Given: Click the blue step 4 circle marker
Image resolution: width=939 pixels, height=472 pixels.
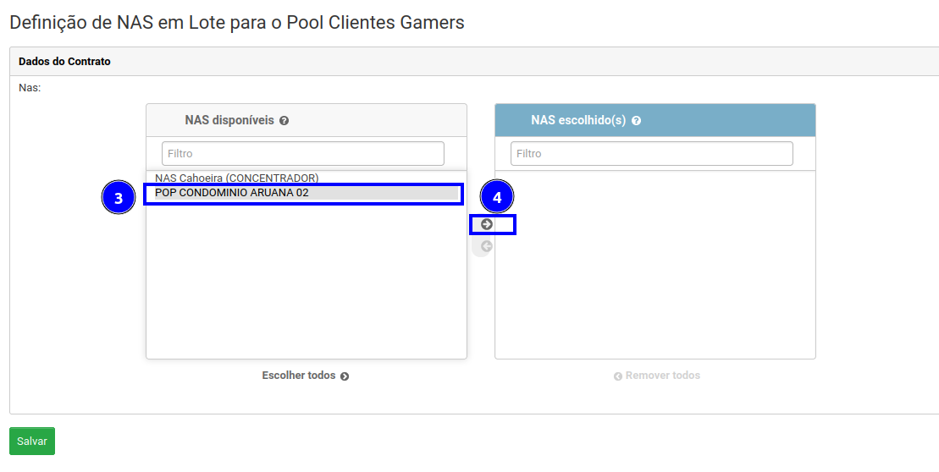Looking at the screenshot, I should coord(497,198).
